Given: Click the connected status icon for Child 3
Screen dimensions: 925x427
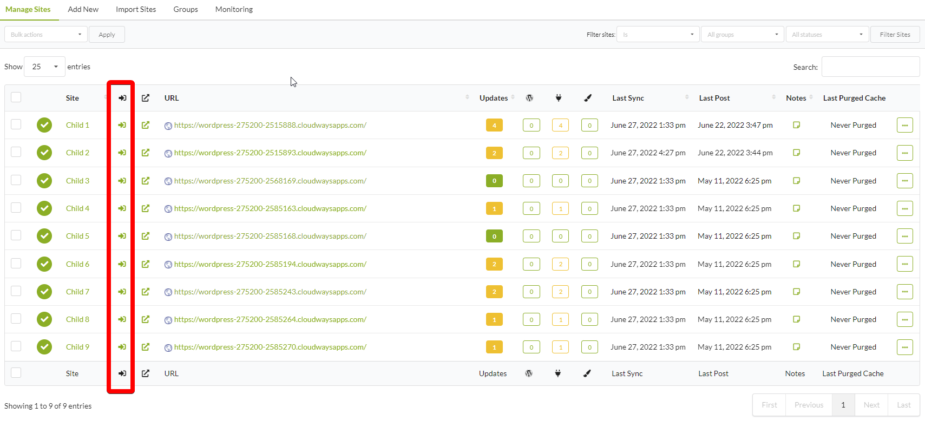Looking at the screenshot, I should pyautogui.click(x=44, y=181).
